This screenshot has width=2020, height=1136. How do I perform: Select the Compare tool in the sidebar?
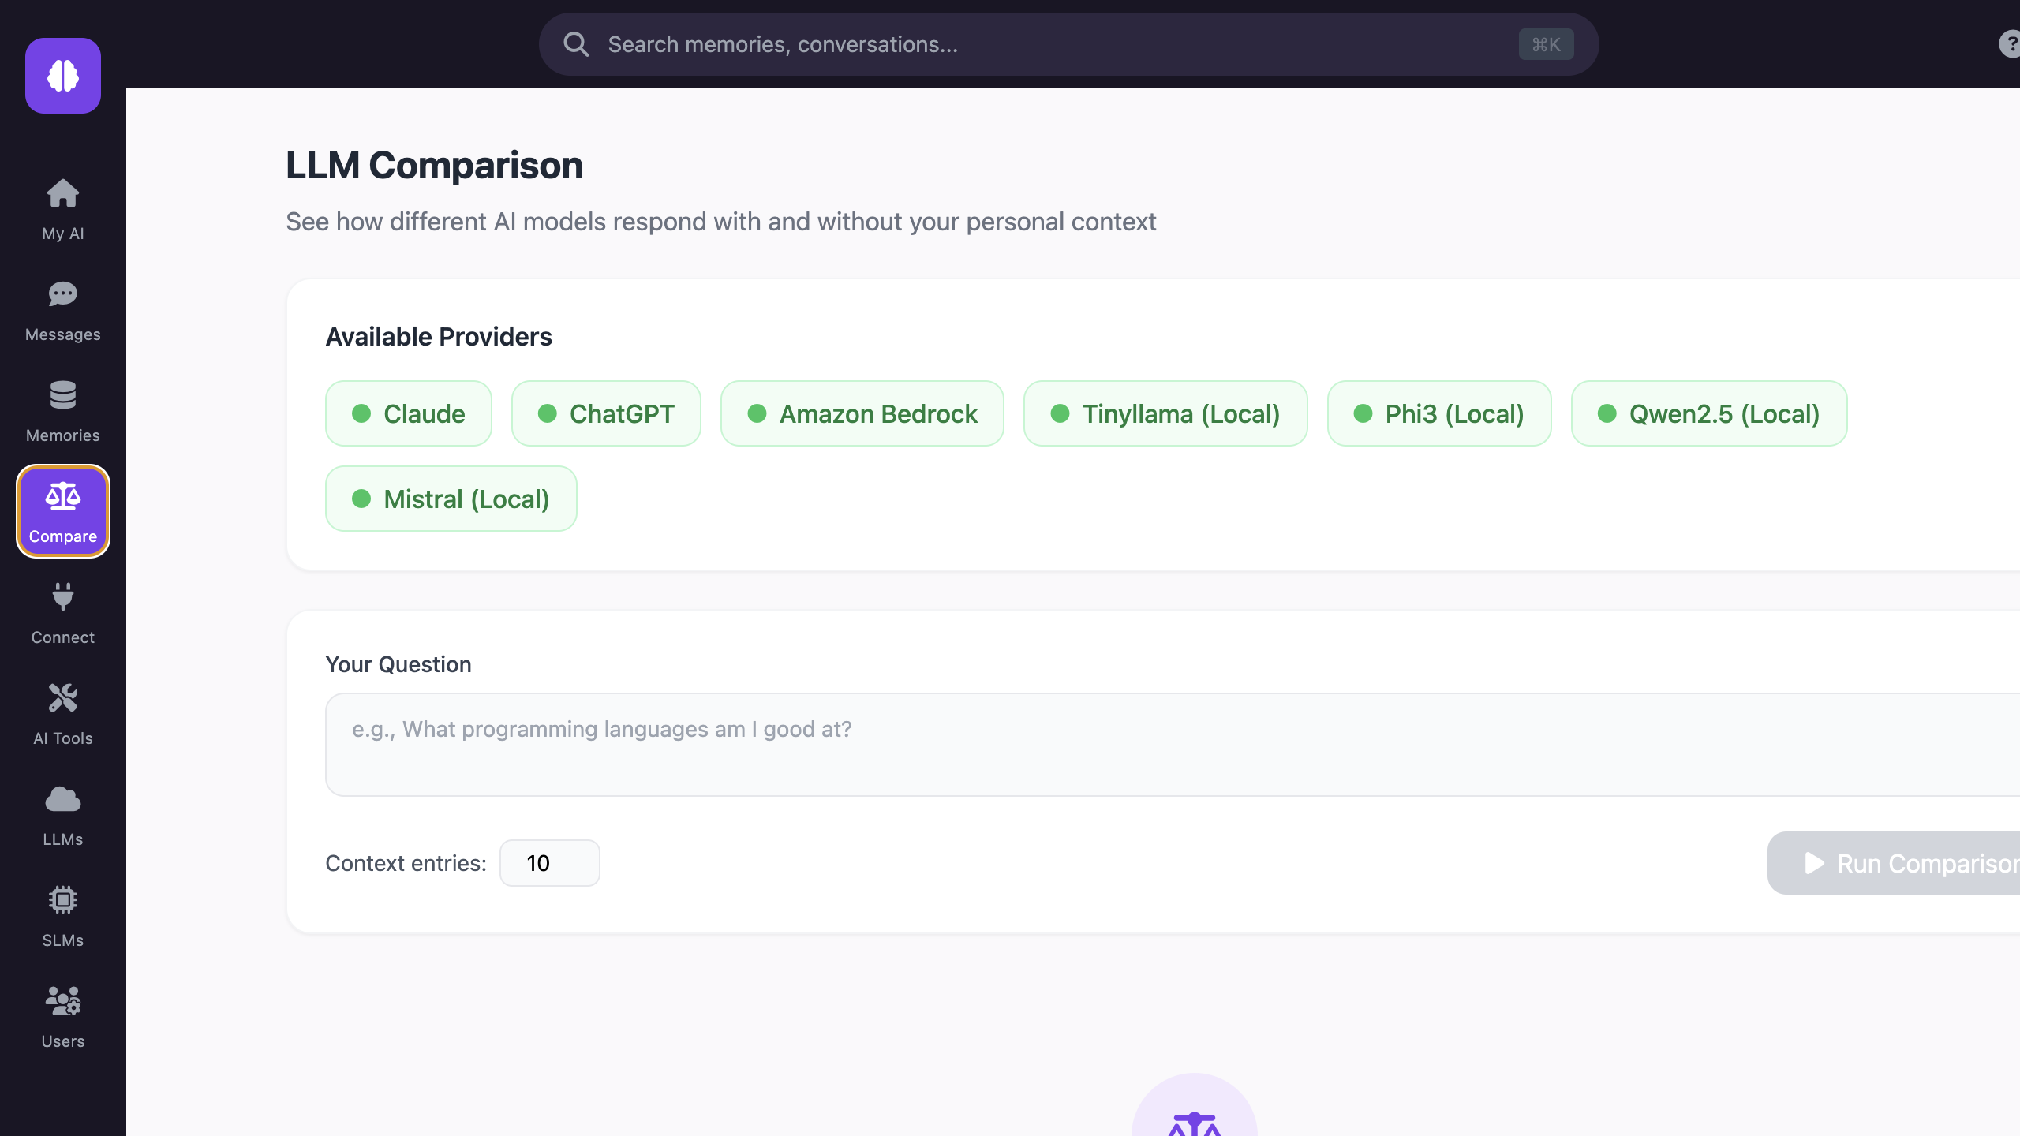63,511
